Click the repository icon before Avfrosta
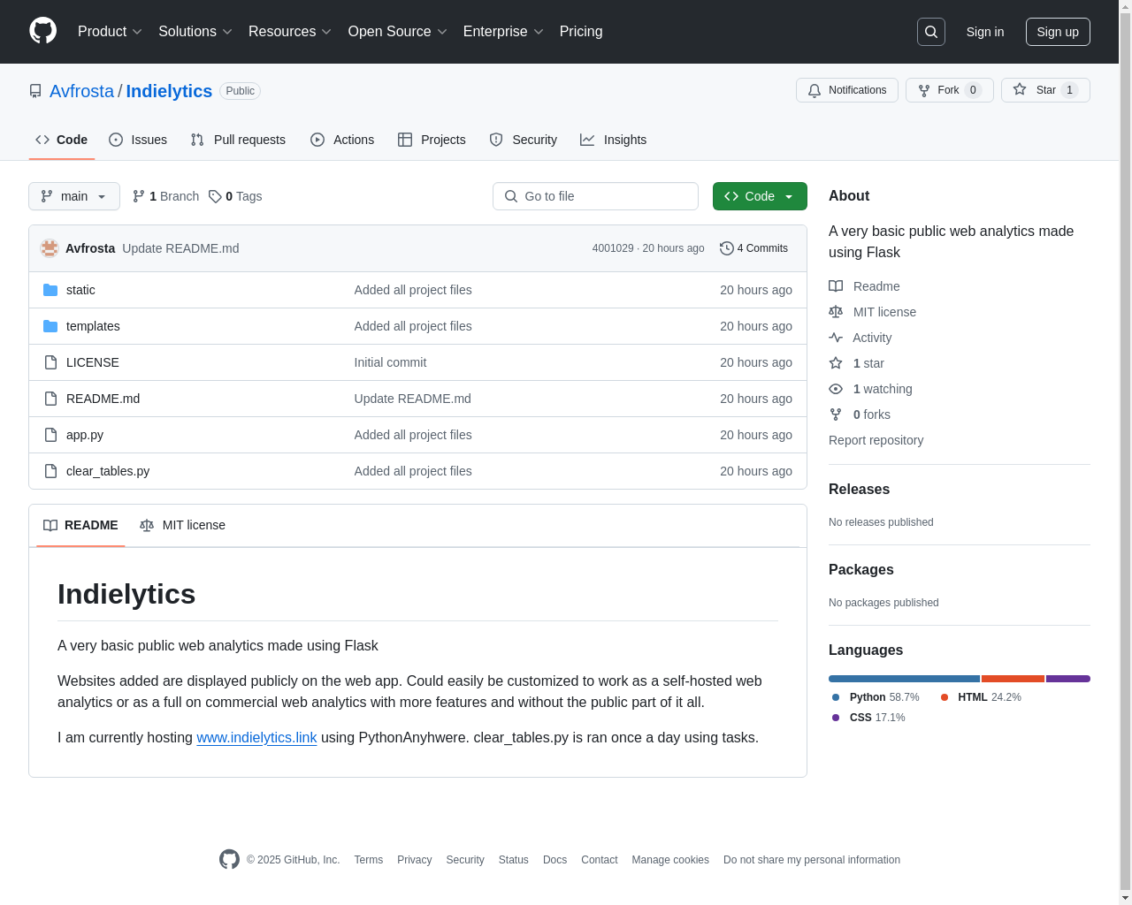The height and width of the screenshot is (905, 1132). pyautogui.click(x=35, y=91)
